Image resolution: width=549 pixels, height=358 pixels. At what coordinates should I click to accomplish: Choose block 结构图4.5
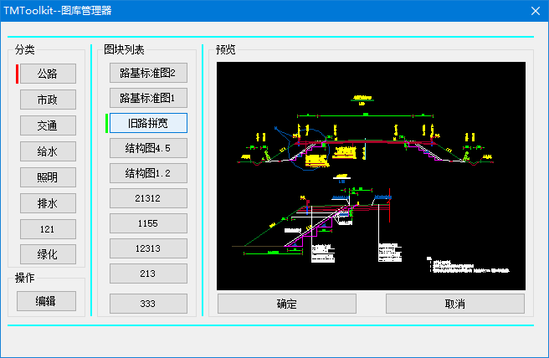click(148, 148)
